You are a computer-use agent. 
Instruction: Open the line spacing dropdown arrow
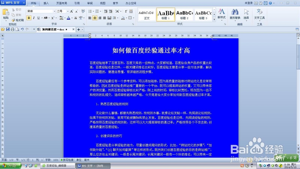pos(118,18)
